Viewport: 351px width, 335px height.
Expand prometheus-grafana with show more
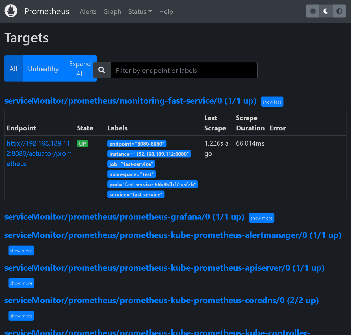coord(261,218)
